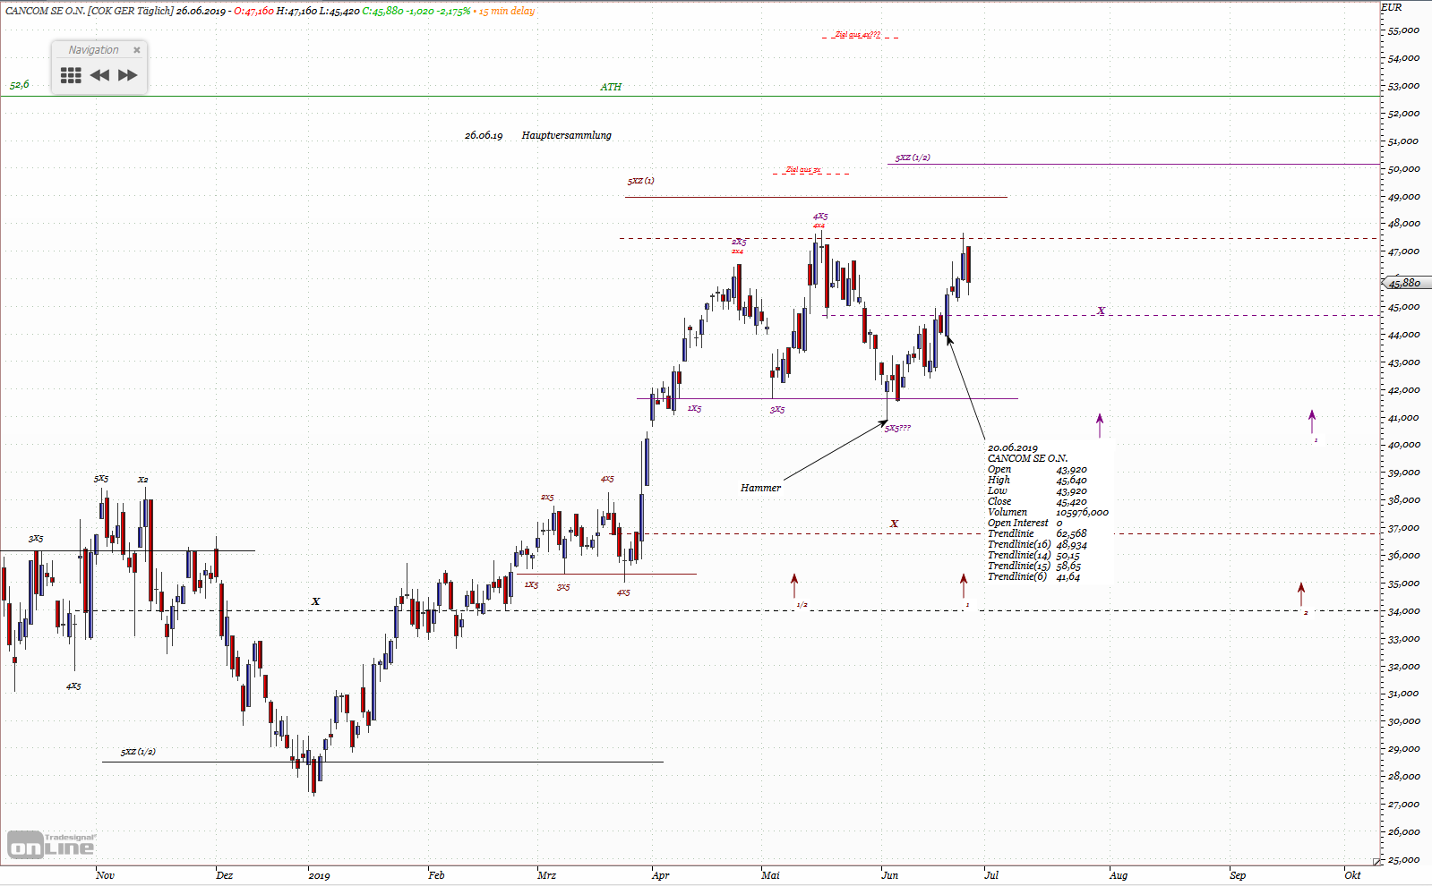Click the X2 wave label
Image resolution: width=1432 pixels, height=886 pixels.
click(x=142, y=480)
